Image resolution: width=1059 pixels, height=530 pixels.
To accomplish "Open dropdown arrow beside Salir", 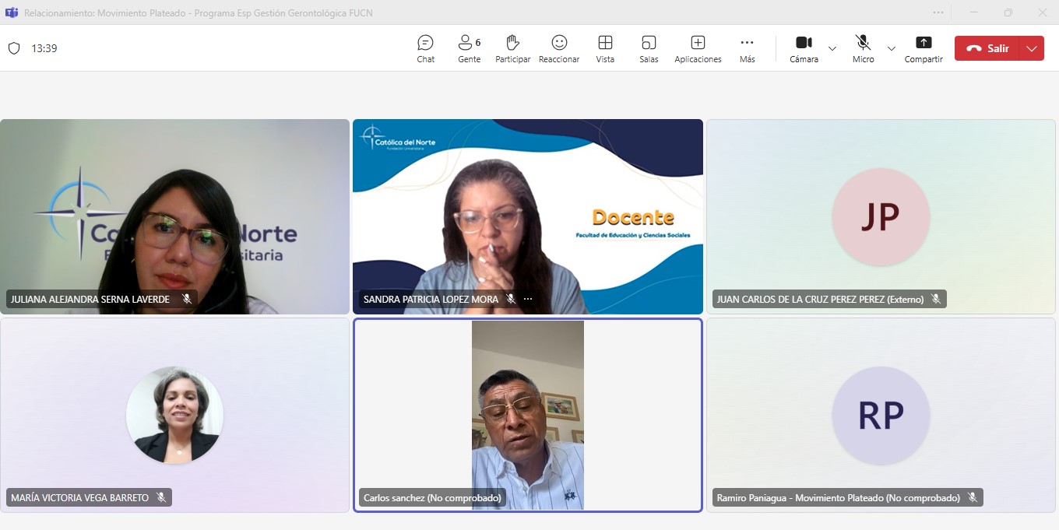I will 1032,48.
